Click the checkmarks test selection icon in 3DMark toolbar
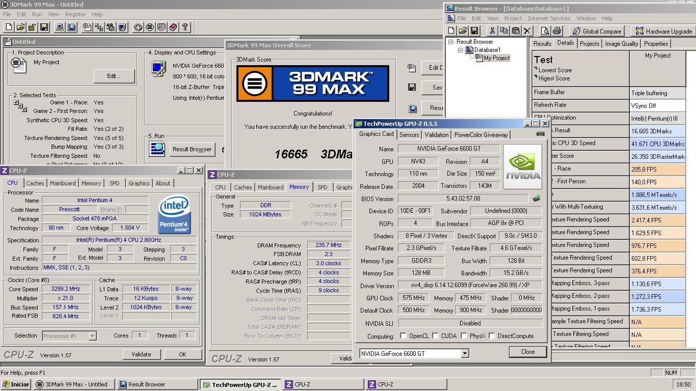Viewport: 696px width, 391px height. (x=99, y=27)
